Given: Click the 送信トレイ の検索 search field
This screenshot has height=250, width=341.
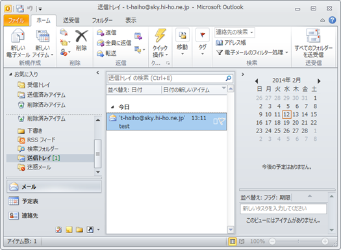Looking at the screenshot, I should pyautogui.click(x=166, y=79).
